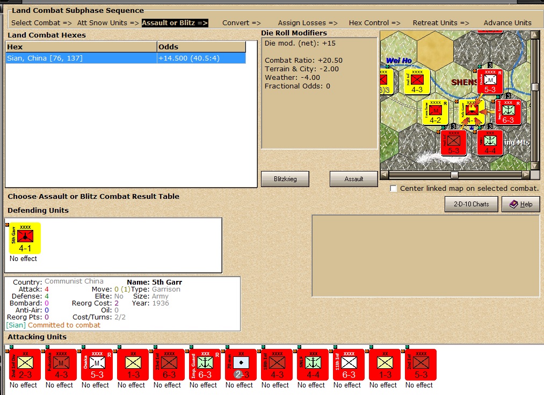The width and height of the screenshot is (544, 395).
Task: Click the Imp. Guard 6-3 counter on the map
Action: pyautogui.click(x=508, y=112)
